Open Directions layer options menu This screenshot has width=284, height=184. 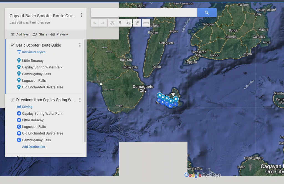click(80, 100)
